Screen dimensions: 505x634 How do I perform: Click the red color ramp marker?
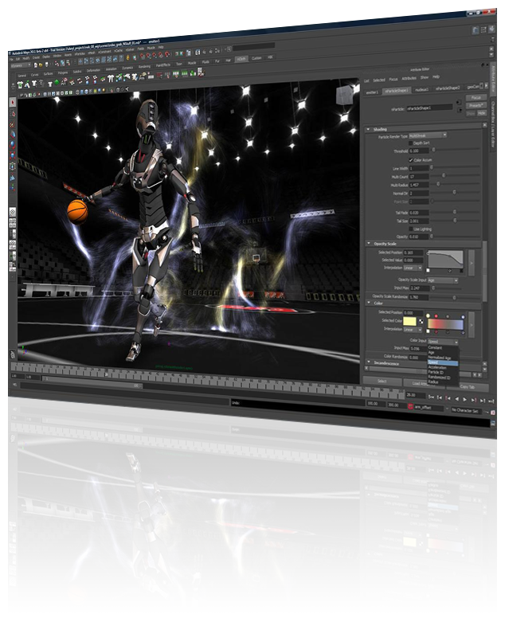(x=436, y=315)
